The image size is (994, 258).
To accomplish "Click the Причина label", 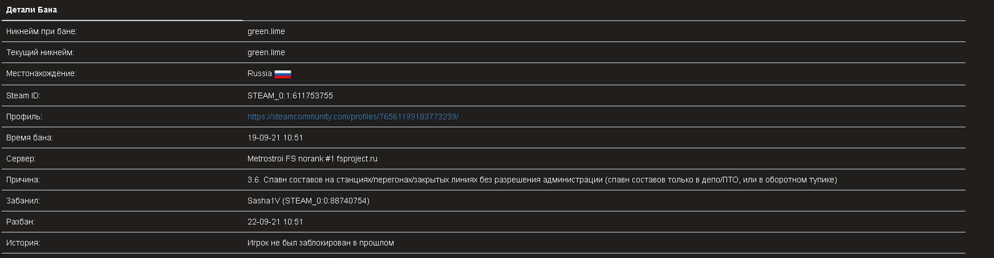I will (x=23, y=180).
